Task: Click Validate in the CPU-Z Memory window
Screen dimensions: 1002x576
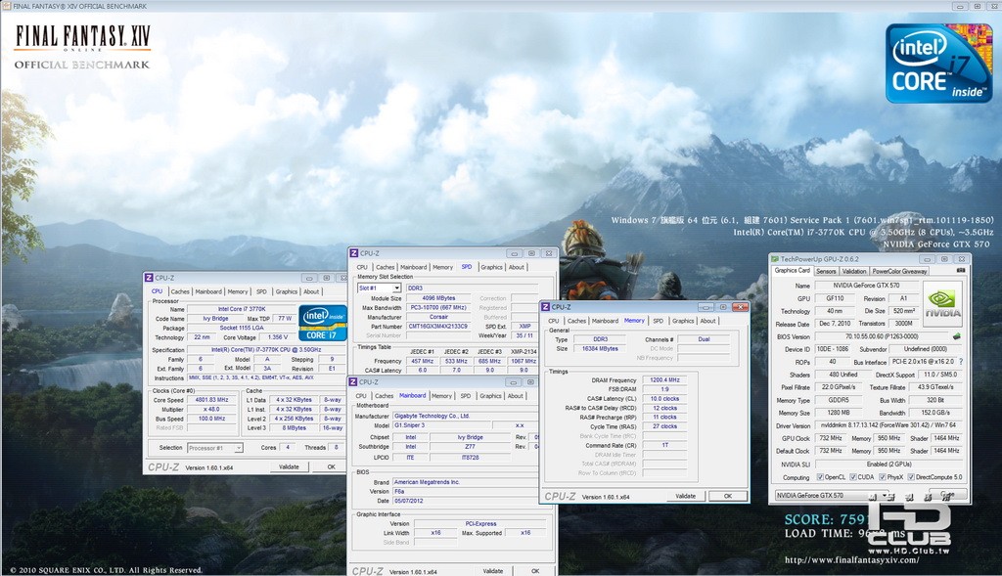Action: coord(686,496)
